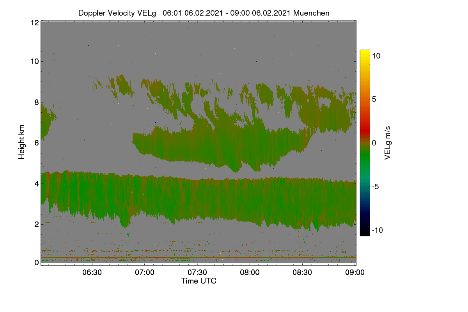The height and width of the screenshot is (312, 468).
Task: Click the 07:30 time axis label
Action: pos(197,272)
